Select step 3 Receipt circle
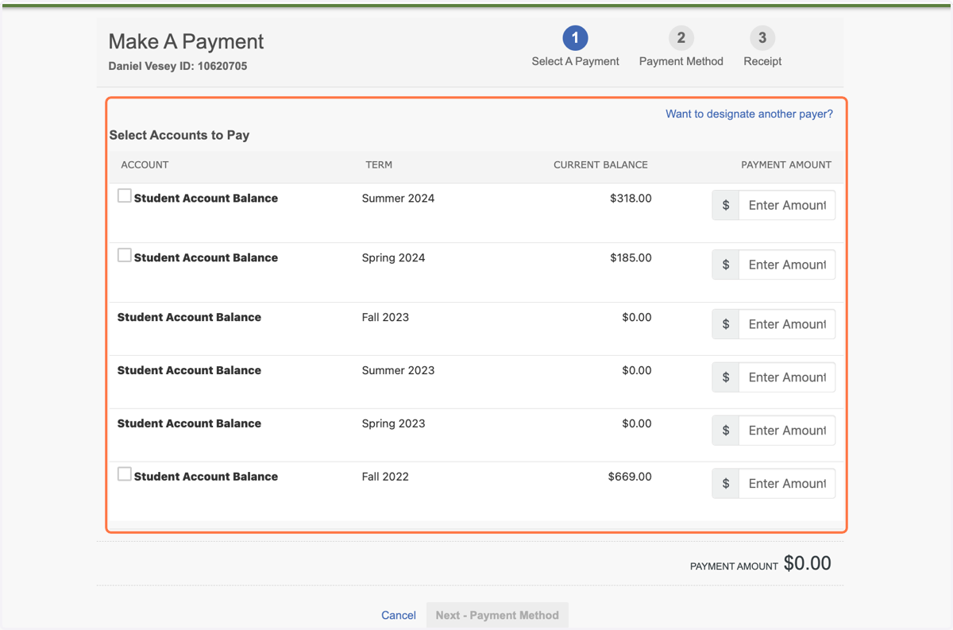Image resolution: width=953 pixels, height=630 pixels. tap(762, 37)
